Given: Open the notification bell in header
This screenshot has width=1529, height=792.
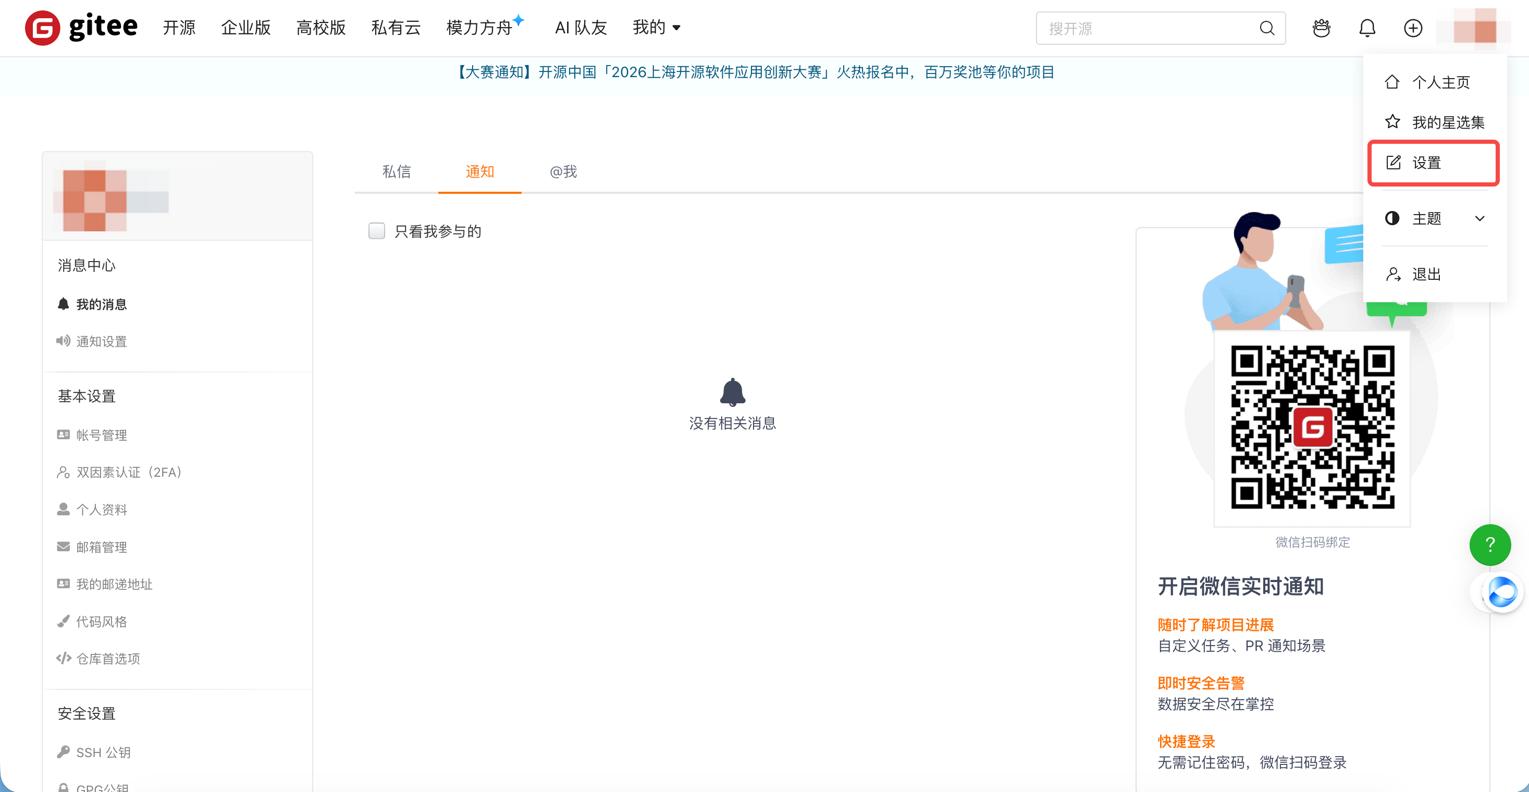Looking at the screenshot, I should (1367, 28).
